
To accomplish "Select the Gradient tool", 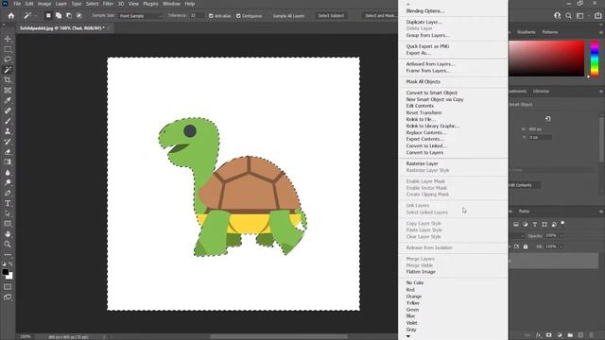I will coord(8,161).
